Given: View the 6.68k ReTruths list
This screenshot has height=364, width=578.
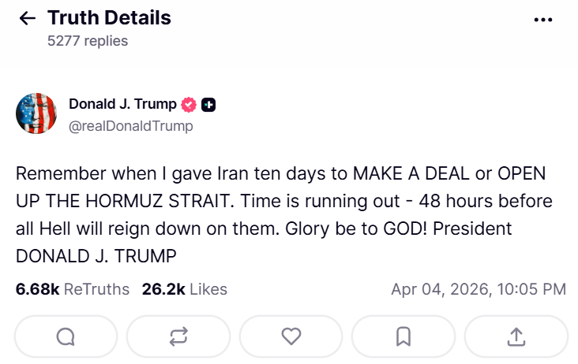Looking at the screenshot, I should (x=72, y=289).
